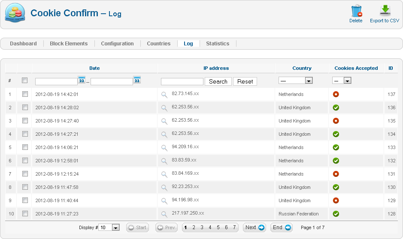Screen dimensions: 403x239
Task: Click the green accepted icon in row 136
Action: 336,108
